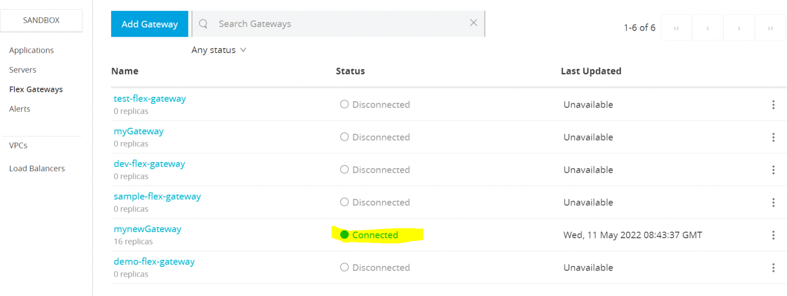Switch to the Servers section

click(23, 70)
